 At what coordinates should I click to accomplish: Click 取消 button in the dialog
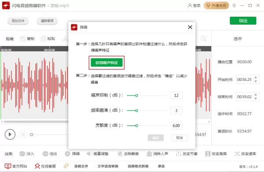pos(180,138)
